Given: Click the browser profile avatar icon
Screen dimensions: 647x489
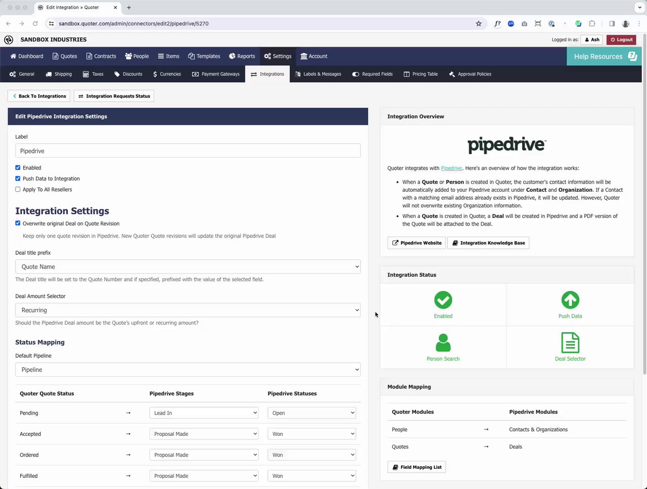Looking at the screenshot, I should (626, 23).
